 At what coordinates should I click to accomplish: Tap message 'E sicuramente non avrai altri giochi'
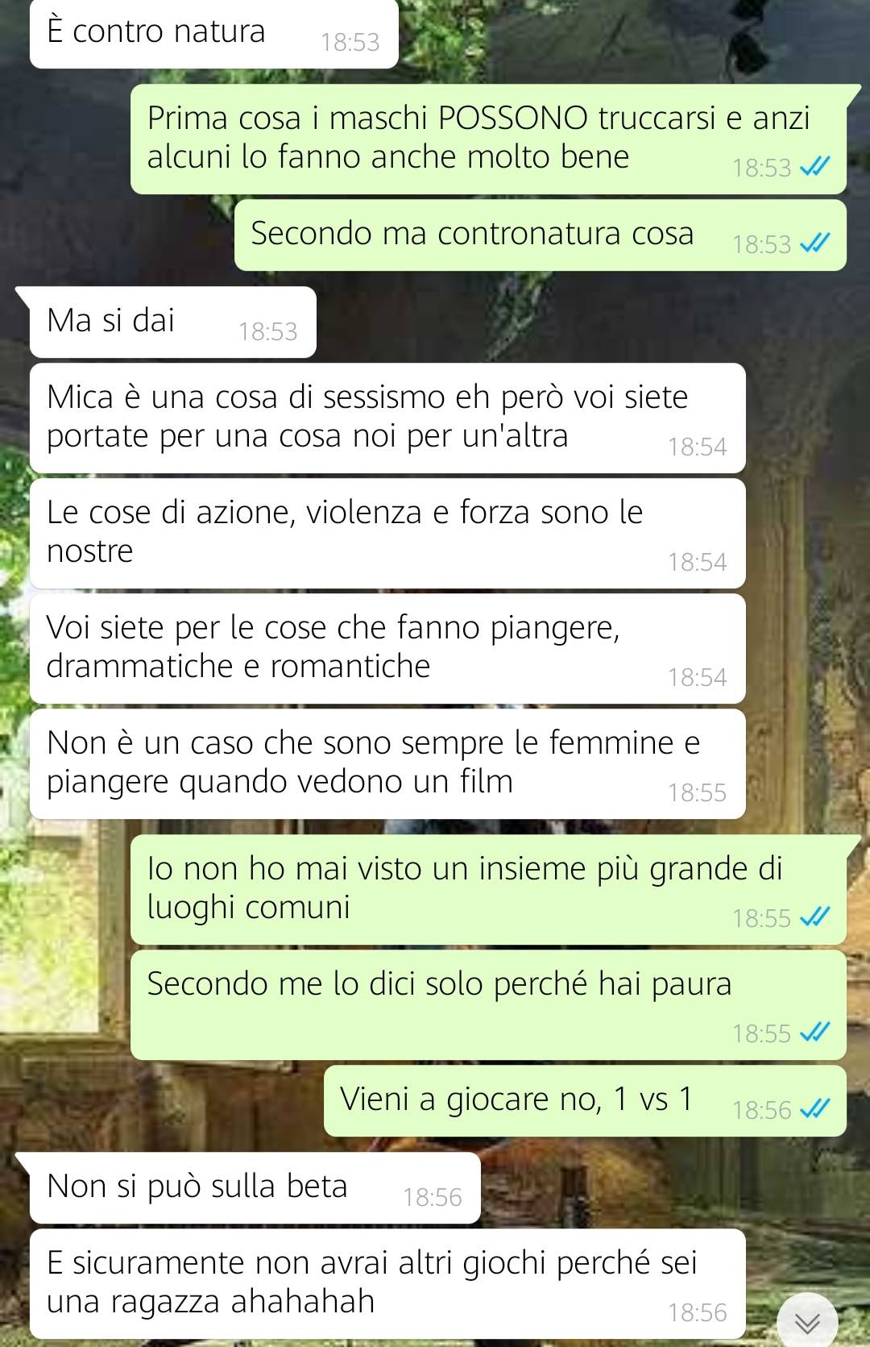(387, 1283)
